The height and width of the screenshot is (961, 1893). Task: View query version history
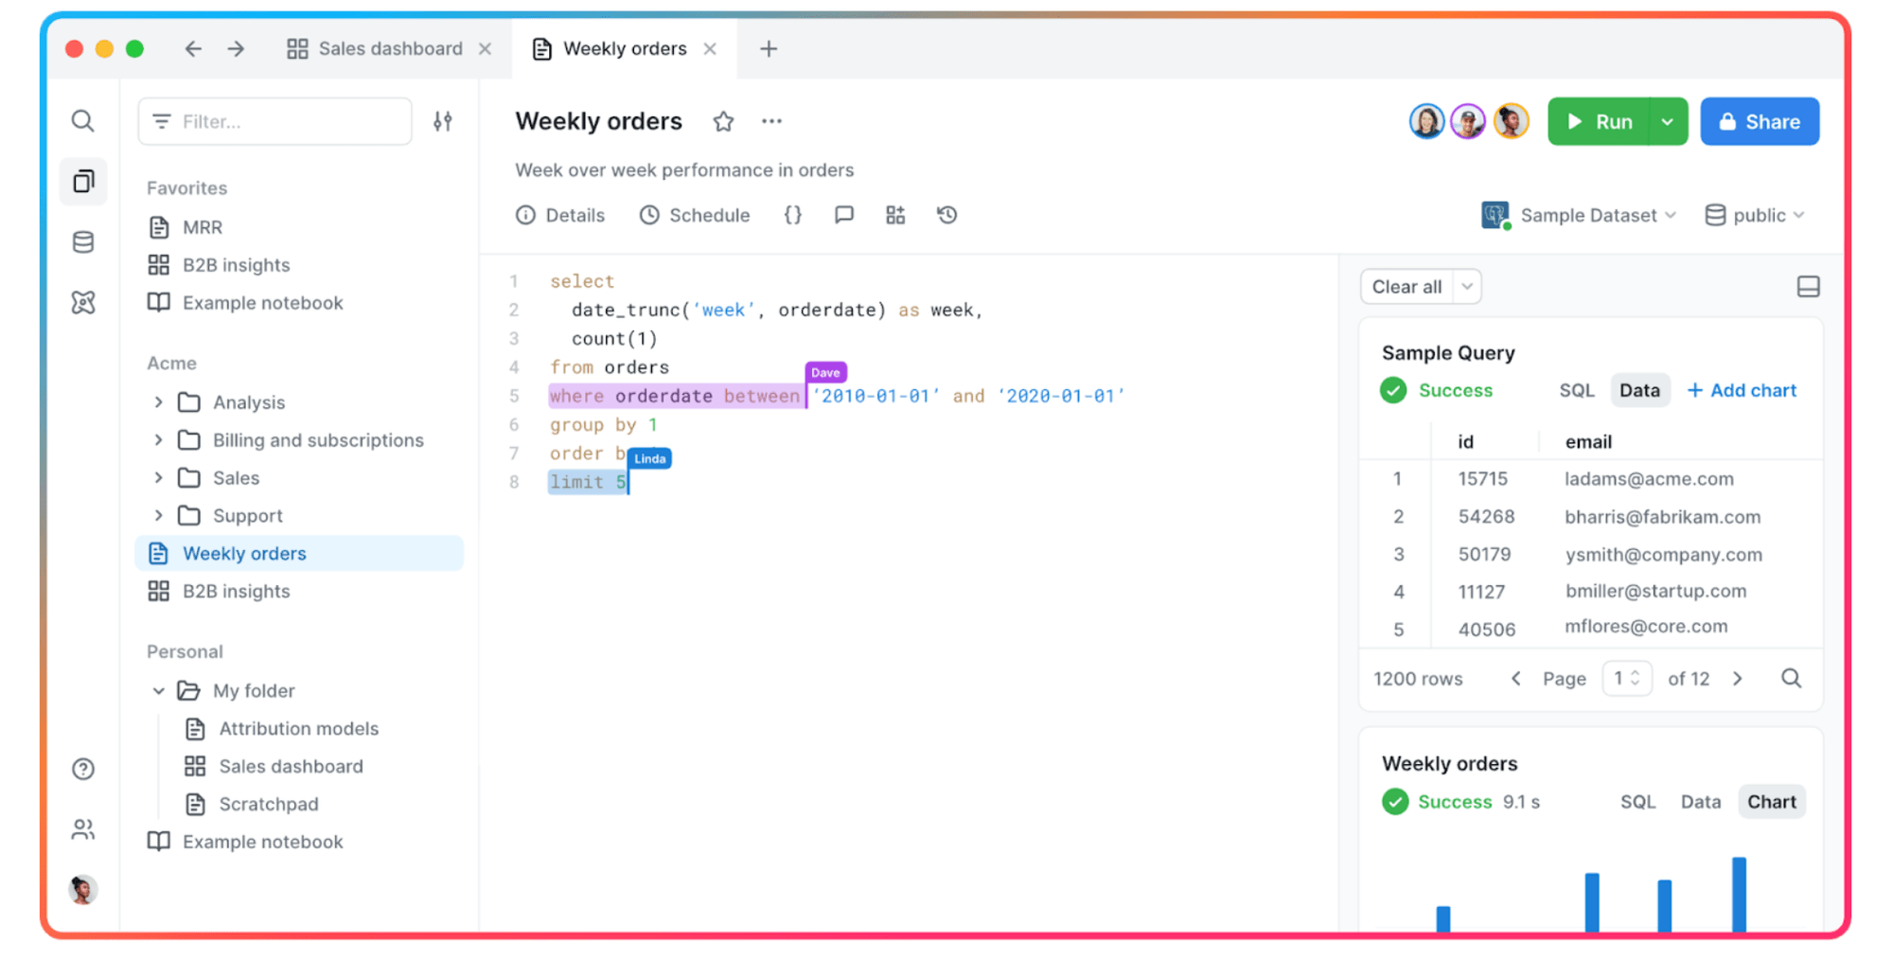click(x=946, y=215)
